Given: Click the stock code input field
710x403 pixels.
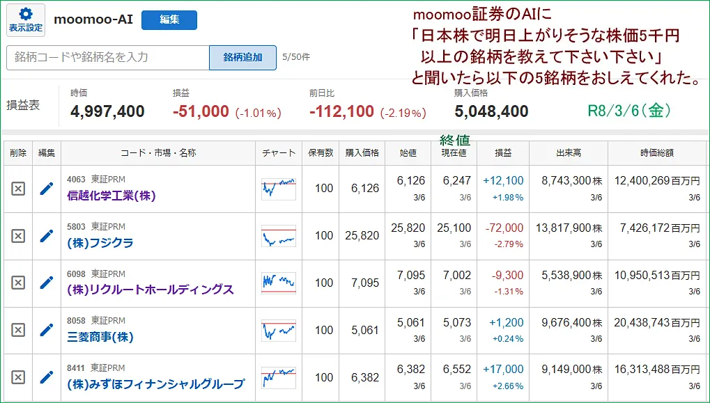Looking at the screenshot, I should tap(105, 56).
